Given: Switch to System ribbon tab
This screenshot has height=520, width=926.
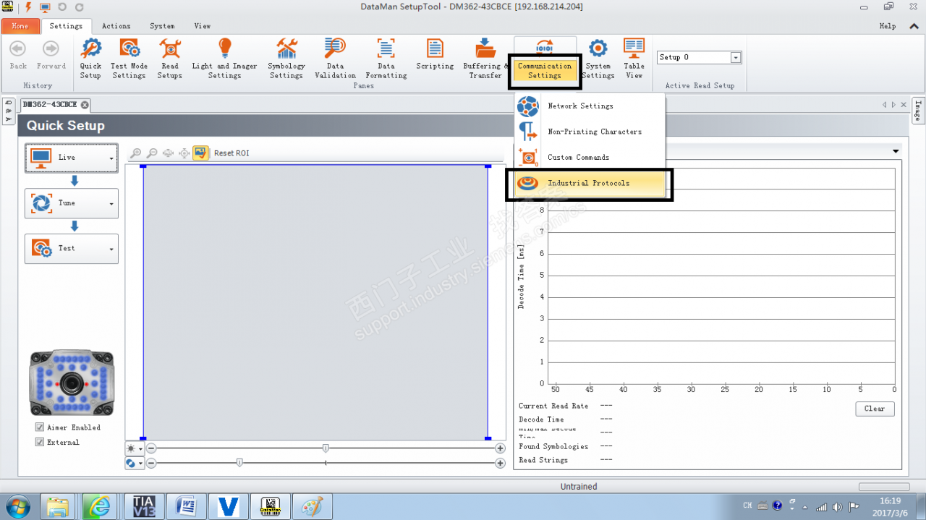Looking at the screenshot, I should pyautogui.click(x=162, y=26).
